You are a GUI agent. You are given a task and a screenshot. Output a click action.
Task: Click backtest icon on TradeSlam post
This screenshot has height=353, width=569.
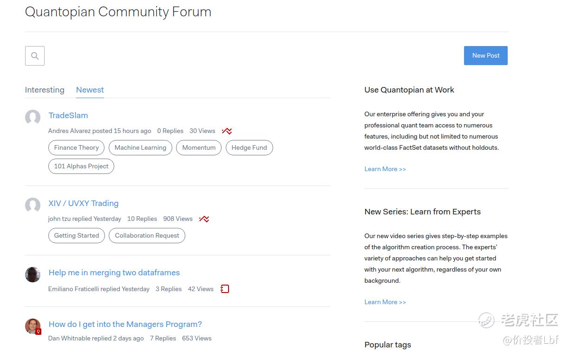(x=227, y=131)
